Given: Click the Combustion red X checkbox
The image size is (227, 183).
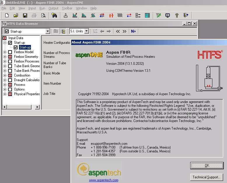Looking at the screenshot, I should pos(10,75).
